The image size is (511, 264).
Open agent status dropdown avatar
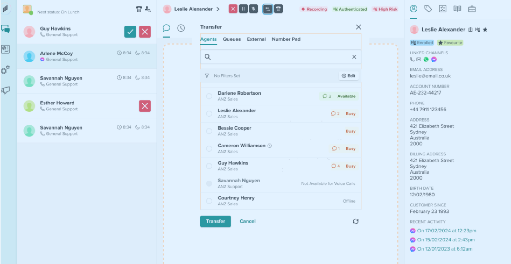(x=27, y=9)
